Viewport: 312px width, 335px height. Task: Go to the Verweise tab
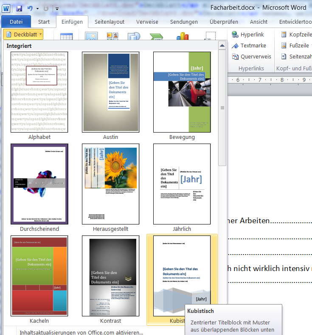pos(147,22)
